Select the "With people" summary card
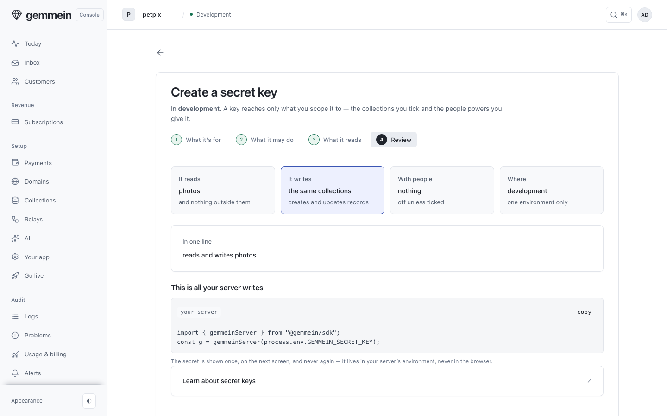The width and height of the screenshot is (667, 416). click(442, 190)
